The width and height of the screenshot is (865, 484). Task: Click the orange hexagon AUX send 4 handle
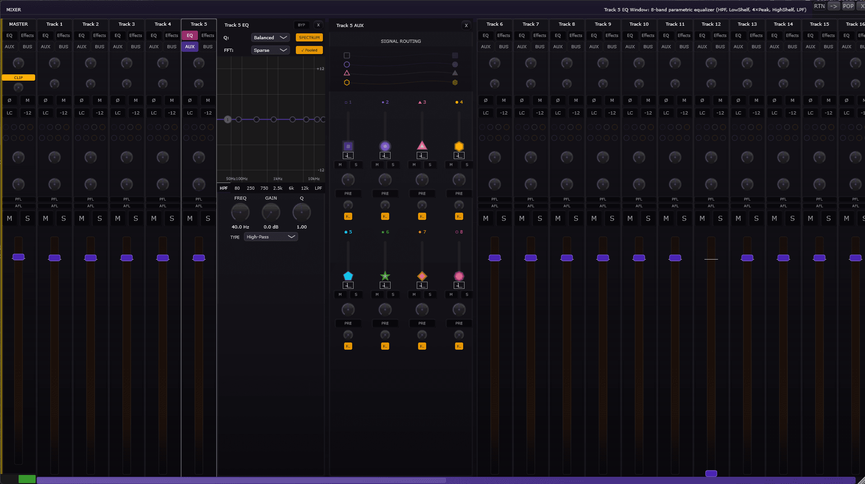pyautogui.click(x=459, y=146)
